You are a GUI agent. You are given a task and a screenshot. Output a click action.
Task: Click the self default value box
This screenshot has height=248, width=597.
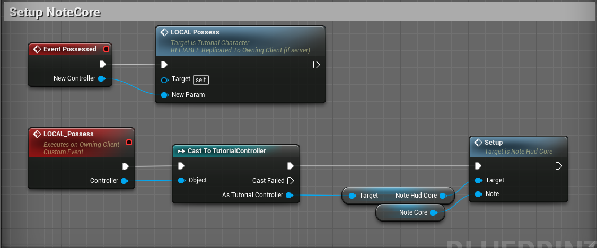(201, 80)
